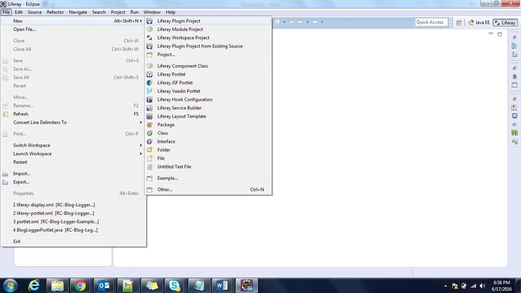Maximize the editor area
This screenshot has height=293, width=521.
(x=500, y=34)
